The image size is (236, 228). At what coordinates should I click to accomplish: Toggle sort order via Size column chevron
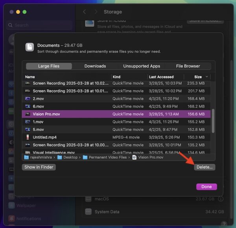point(207,77)
